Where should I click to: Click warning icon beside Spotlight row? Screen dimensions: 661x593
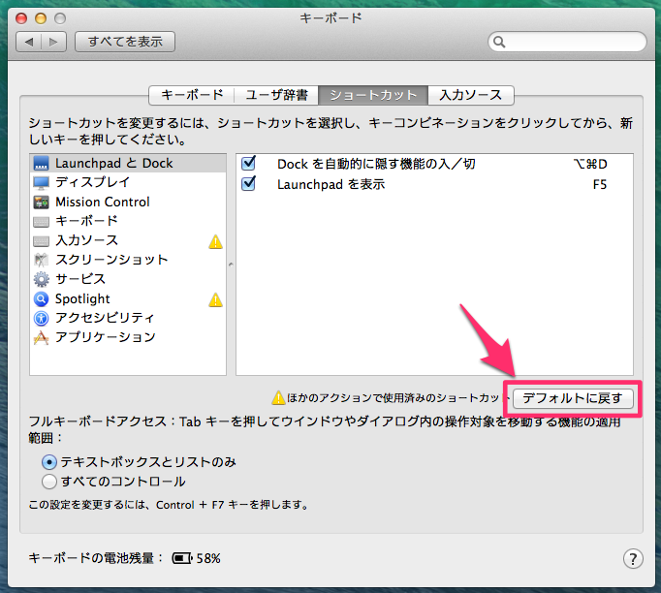pyautogui.click(x=215, y=299)
